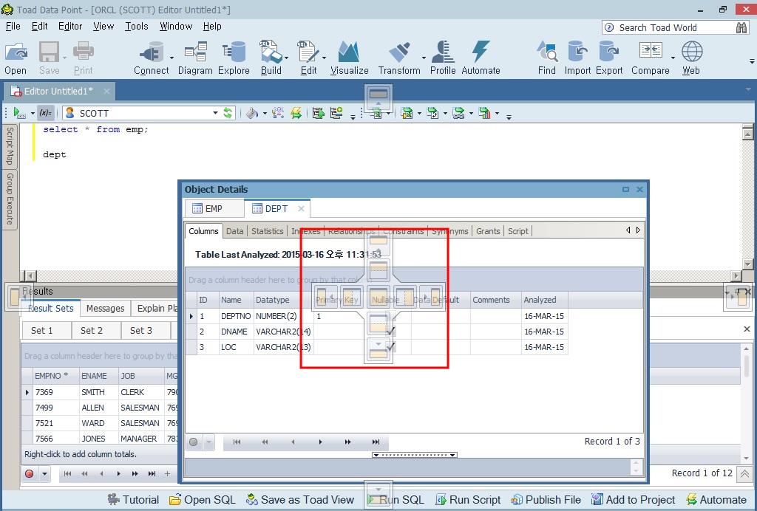Click Save as Toad View button
757x511 pixels.
tap(300, 500)
